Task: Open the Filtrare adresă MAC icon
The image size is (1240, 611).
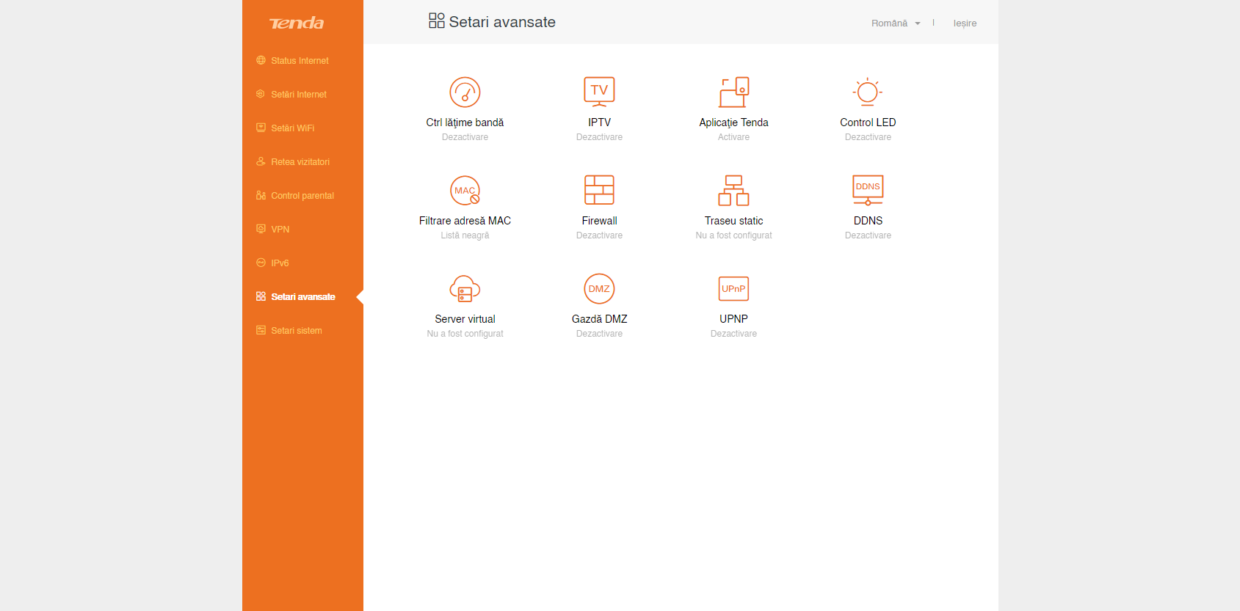Action: point(465,191)
